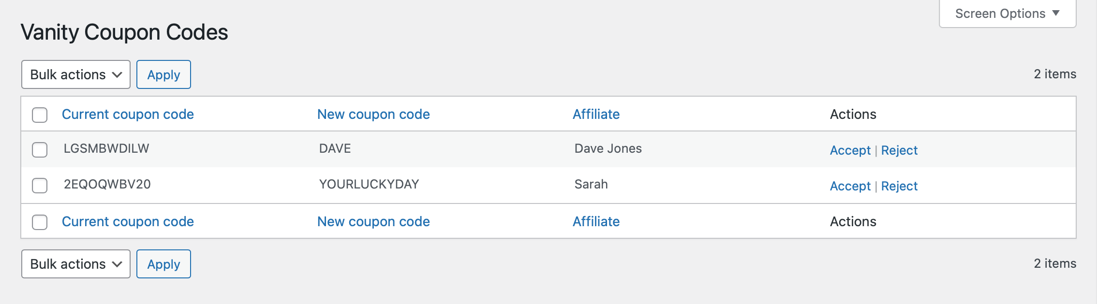This screenshot has height=304, width=1097.
Task: Accept the YOURLUCKYDAY coupon request
Action: [x=850, y=186]
